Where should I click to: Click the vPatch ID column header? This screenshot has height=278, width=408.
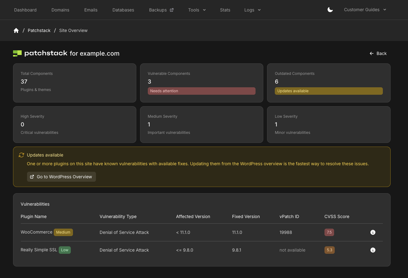(289, 216)
